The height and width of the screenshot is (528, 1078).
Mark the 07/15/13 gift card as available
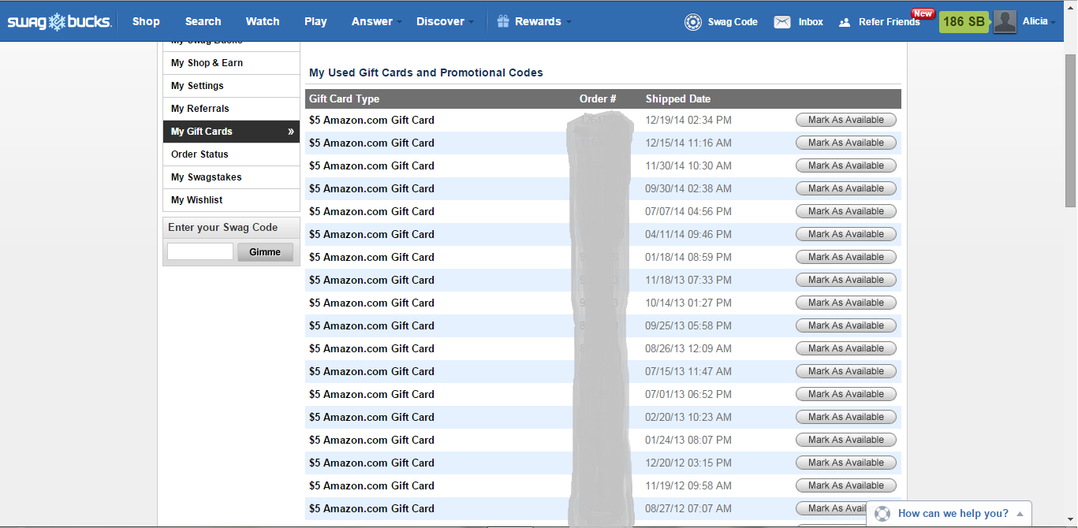(x=846, y=371)
